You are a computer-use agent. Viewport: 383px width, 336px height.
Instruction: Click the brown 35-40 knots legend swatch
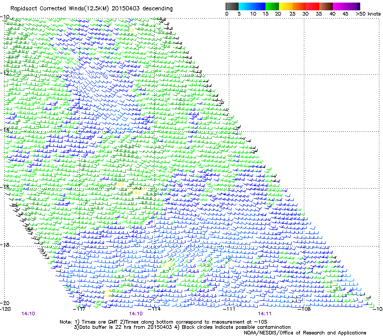(x=326, y=6)
